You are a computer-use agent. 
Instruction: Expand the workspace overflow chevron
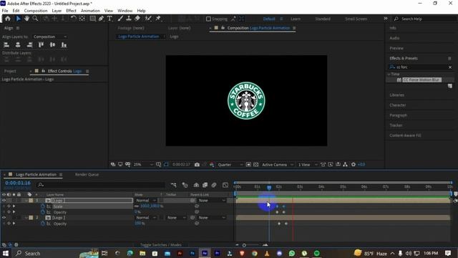[x=386, y=19]
